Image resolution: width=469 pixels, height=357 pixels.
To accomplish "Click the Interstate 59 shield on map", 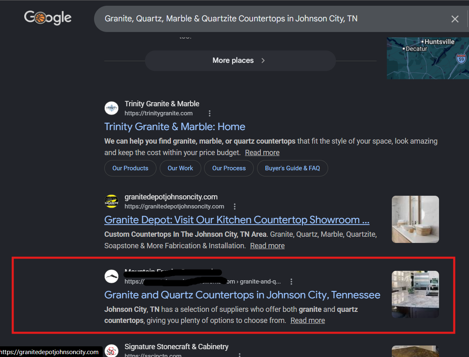I will 461,59.
